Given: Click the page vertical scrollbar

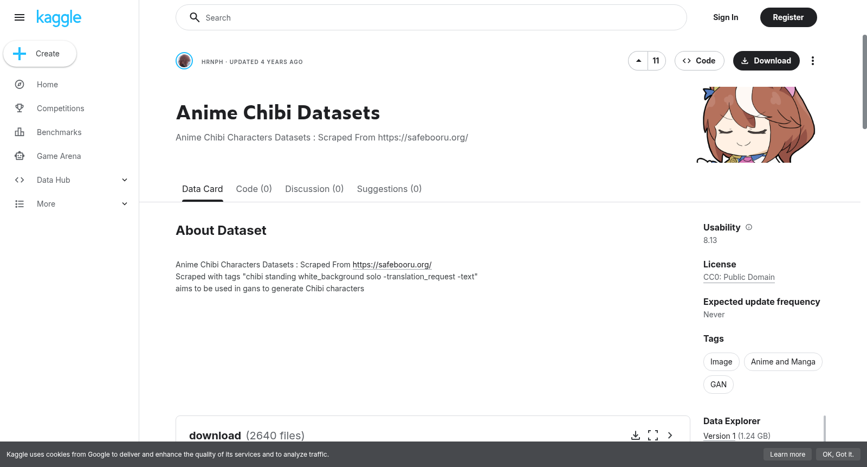Looking at the screenshot, I should tap(865, 81).
